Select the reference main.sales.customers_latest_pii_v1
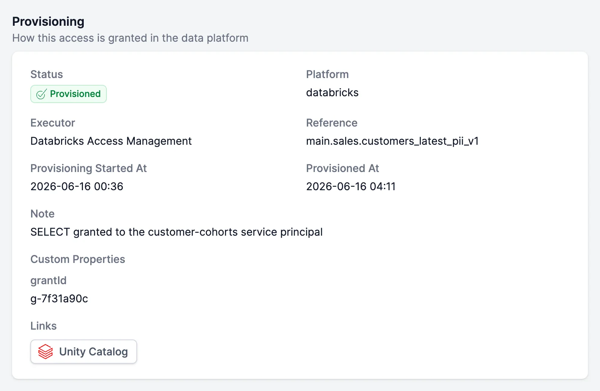 [392, 141]
